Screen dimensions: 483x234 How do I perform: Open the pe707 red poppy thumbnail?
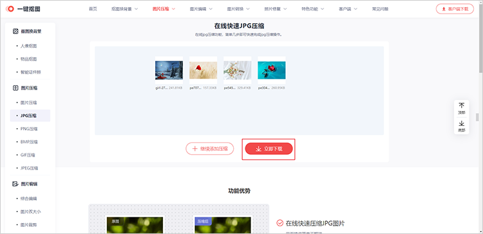tap(204, 70)
